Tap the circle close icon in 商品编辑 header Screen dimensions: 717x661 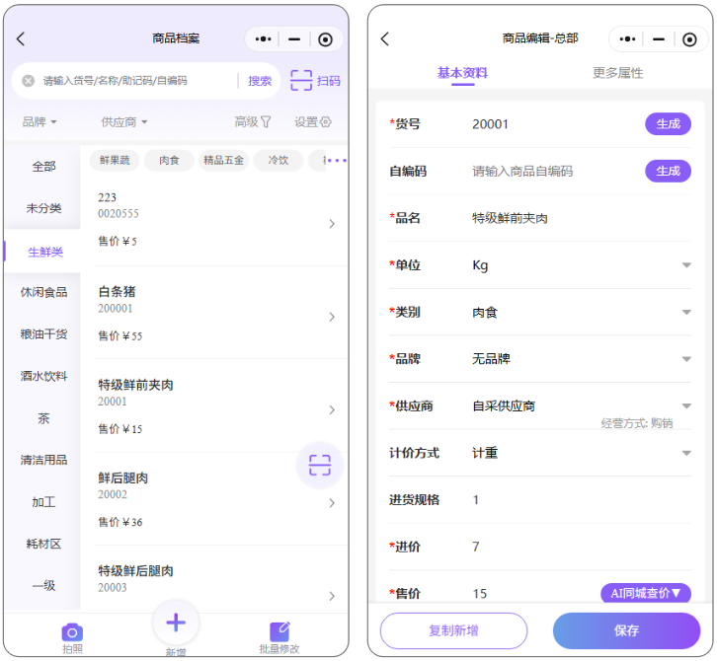[x=689, y=39]
